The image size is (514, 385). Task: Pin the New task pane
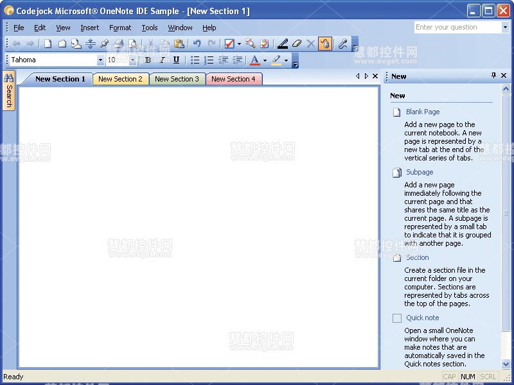tap(493, 76)
